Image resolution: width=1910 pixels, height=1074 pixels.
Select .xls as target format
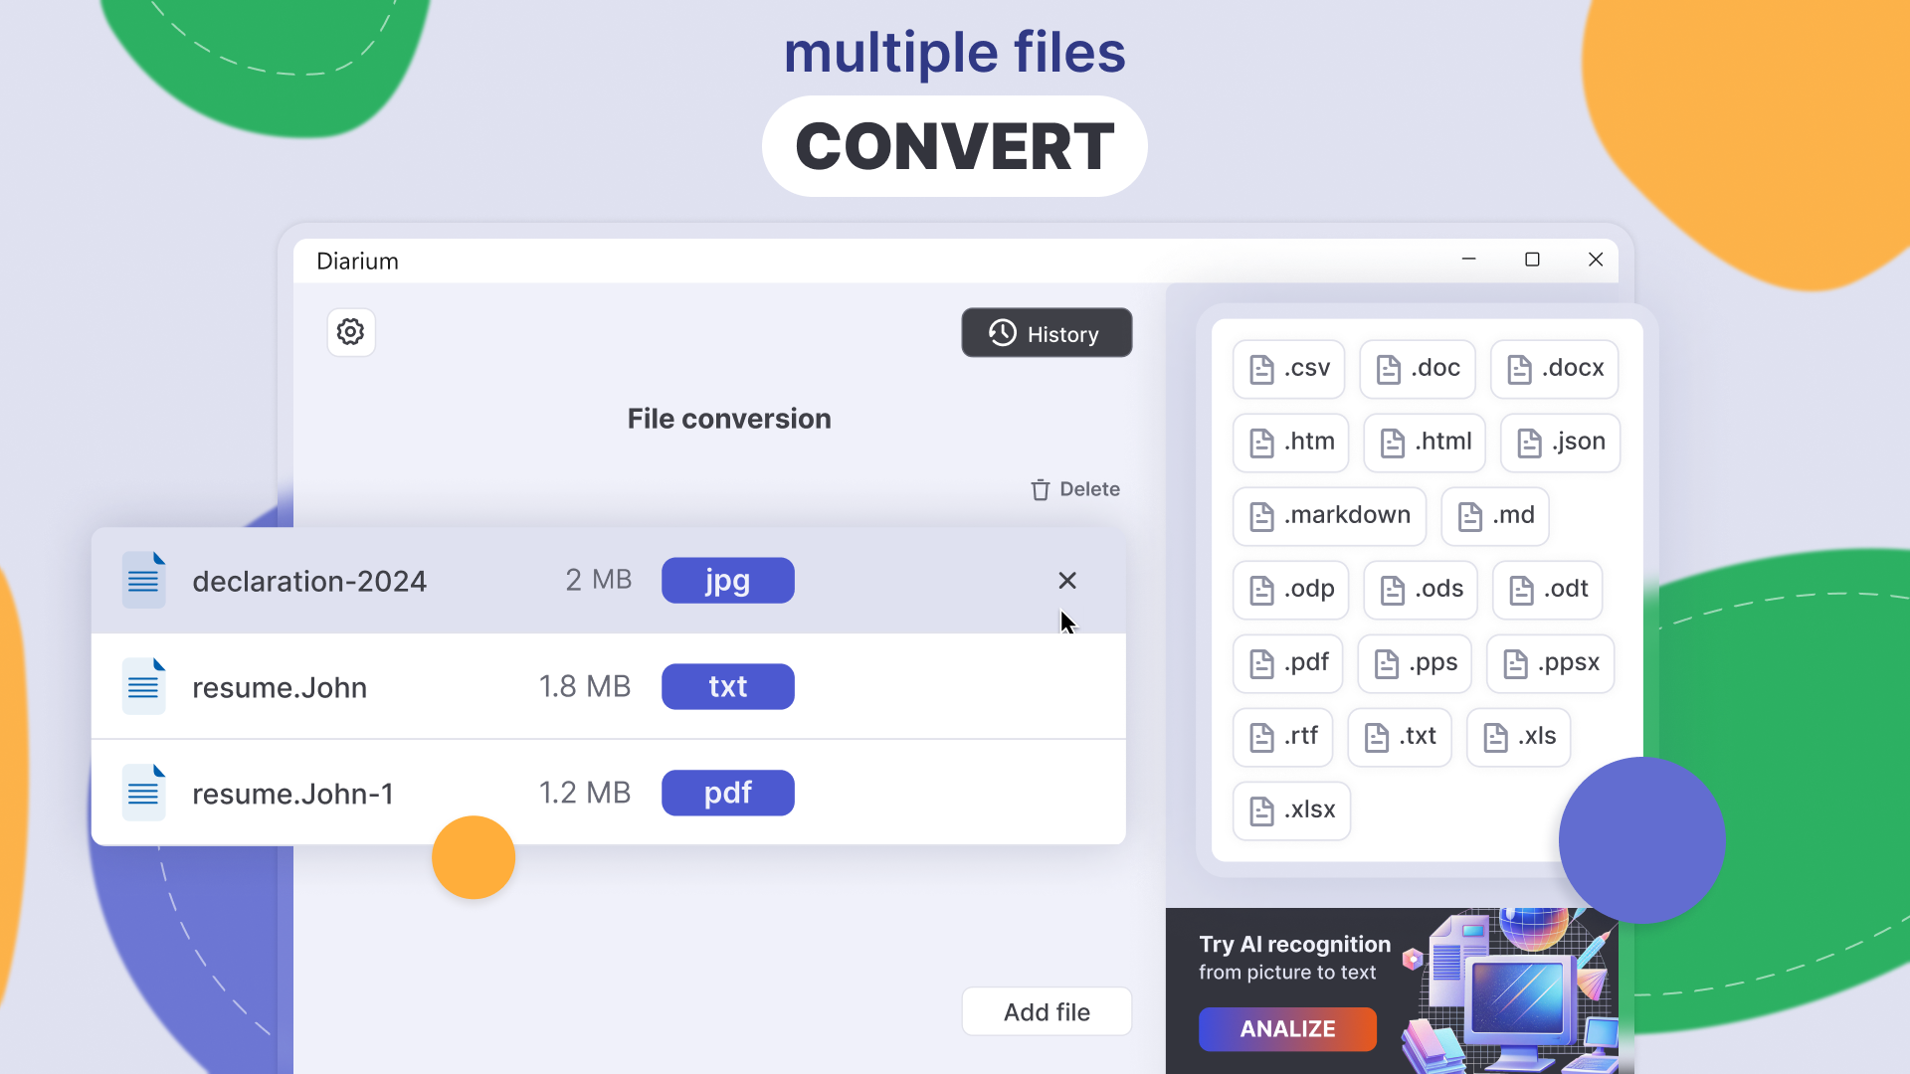[1519, 737]
